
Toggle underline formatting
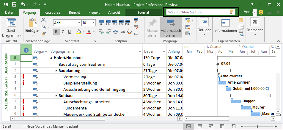tap(69, 32)
